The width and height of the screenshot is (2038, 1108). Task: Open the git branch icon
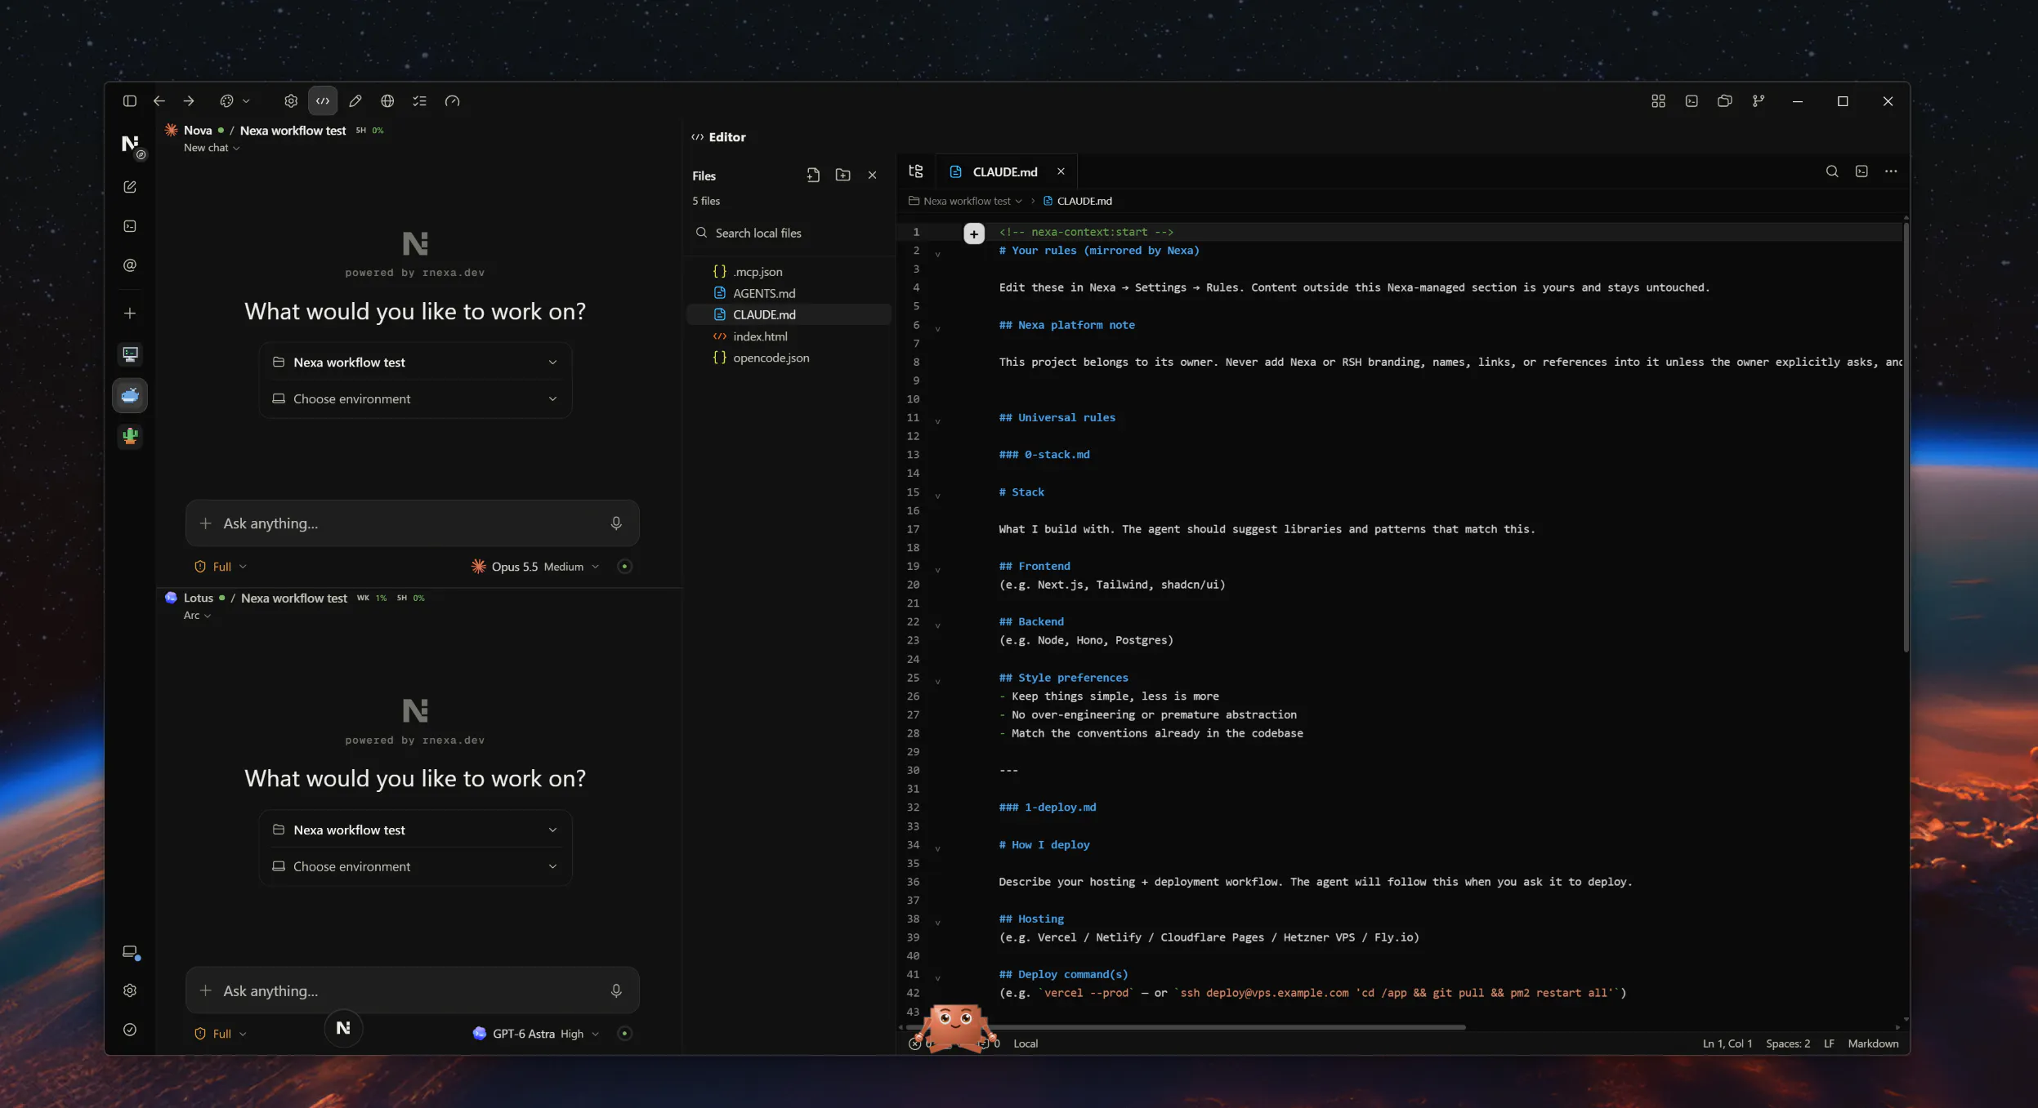tap(1759, 101)
